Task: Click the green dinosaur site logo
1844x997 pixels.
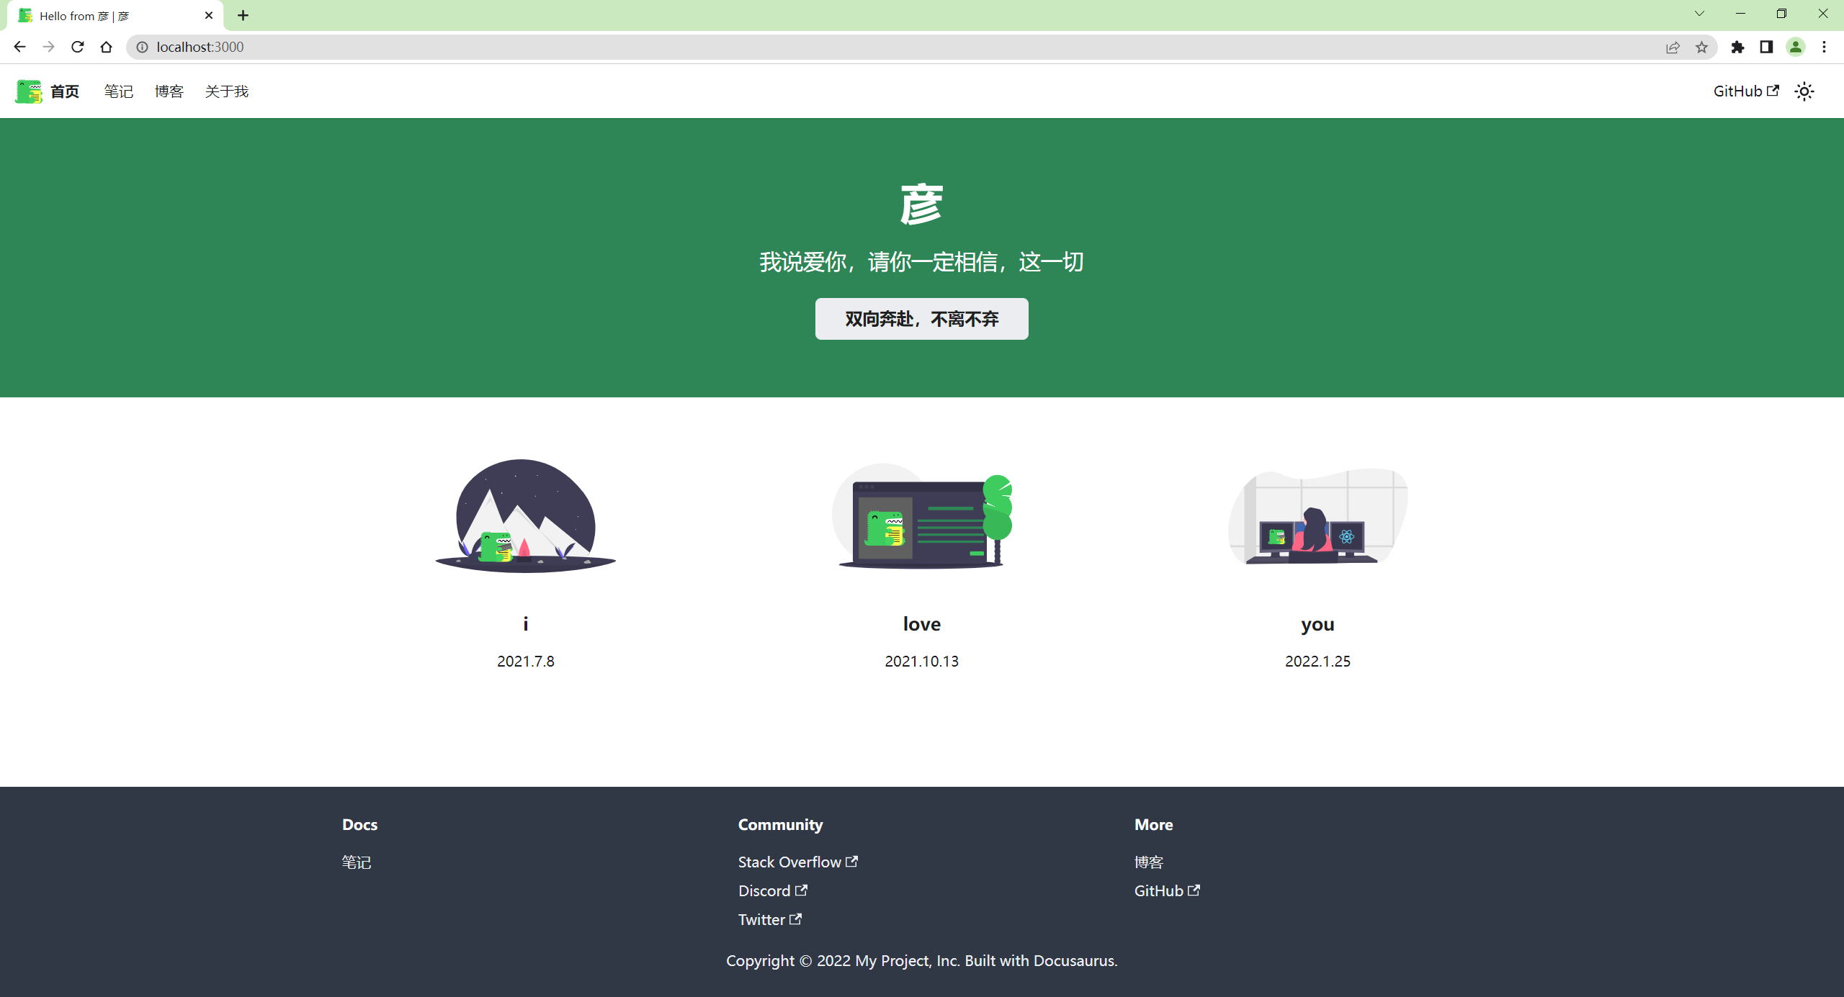Action: [x=27, y=91]
